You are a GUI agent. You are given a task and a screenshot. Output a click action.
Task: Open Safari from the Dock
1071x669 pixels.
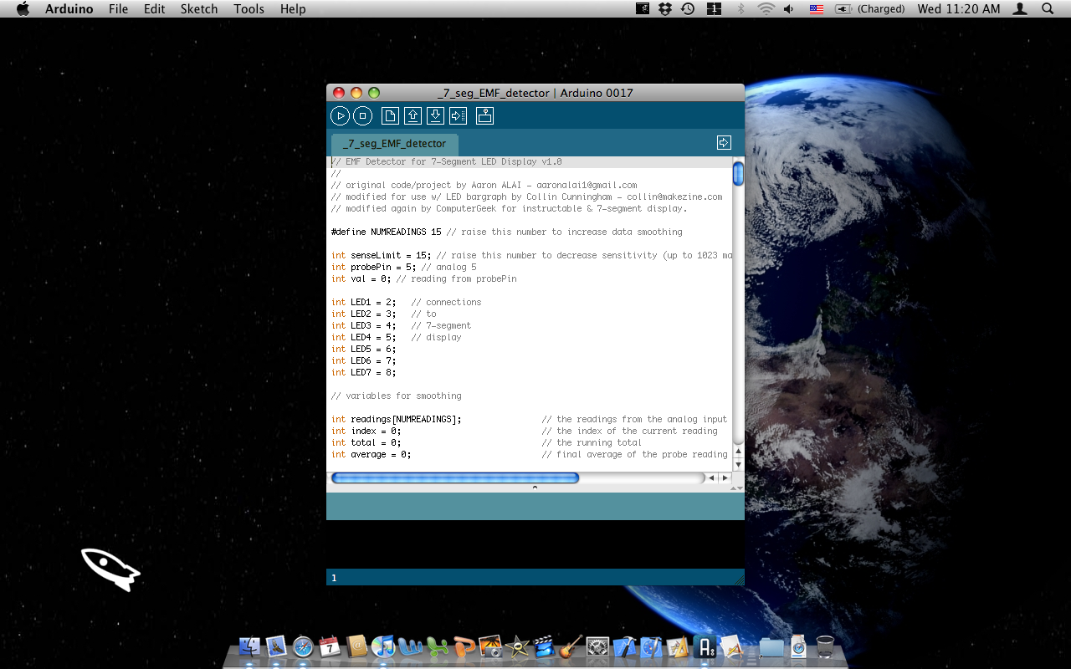click(x=303, y=646)
